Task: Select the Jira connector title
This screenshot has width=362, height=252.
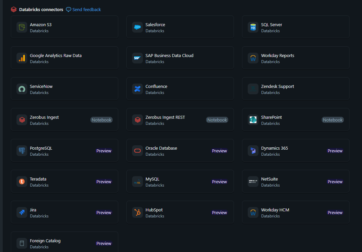Action: tap(33, 210)
